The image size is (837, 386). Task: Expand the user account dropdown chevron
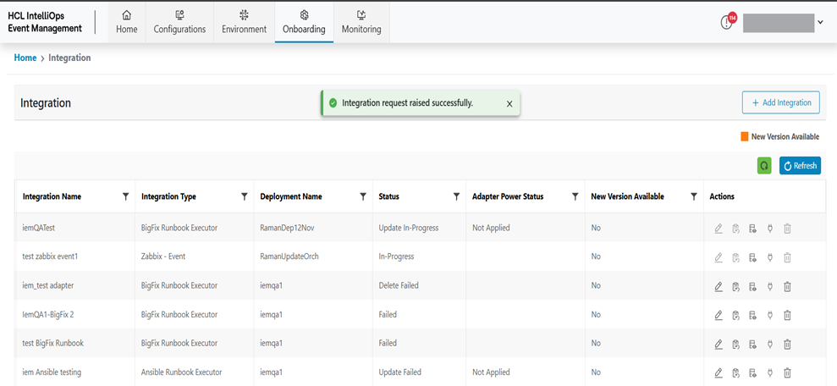820,23
